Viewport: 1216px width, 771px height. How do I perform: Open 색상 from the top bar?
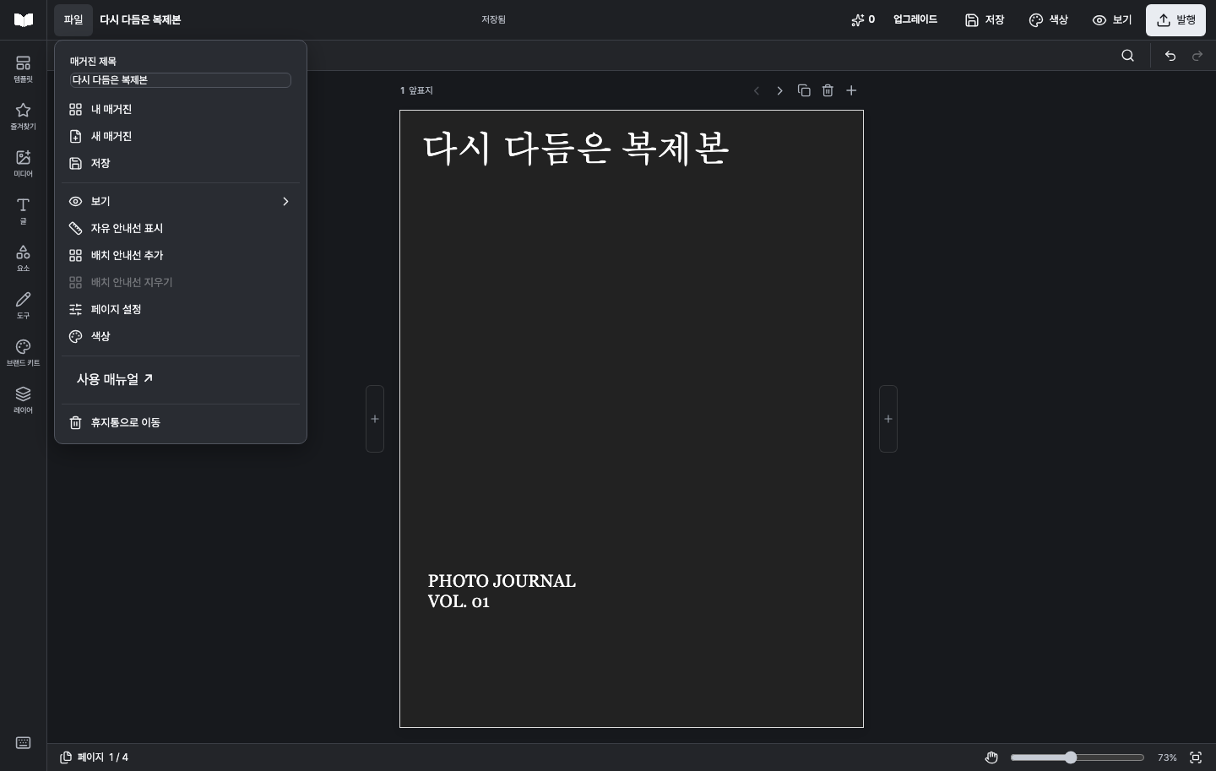pyautogui.click(x=1048, y=19)
